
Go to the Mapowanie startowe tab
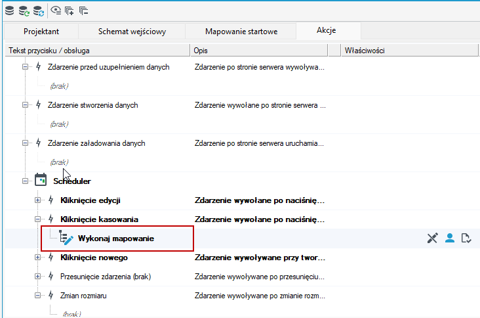(241, 32)
